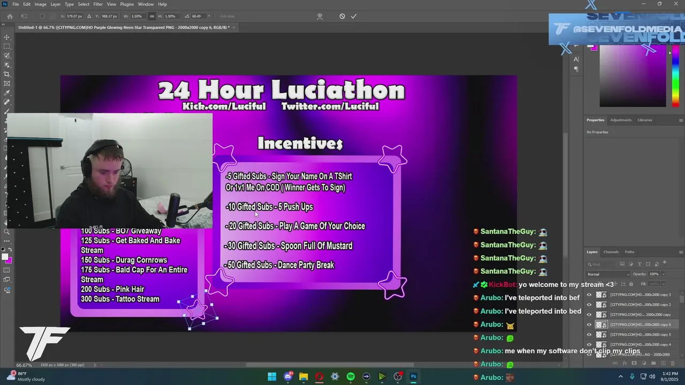Add a layer style with fx icon
Viewport: 685px width, 385px height.
(x=624, y=363)
